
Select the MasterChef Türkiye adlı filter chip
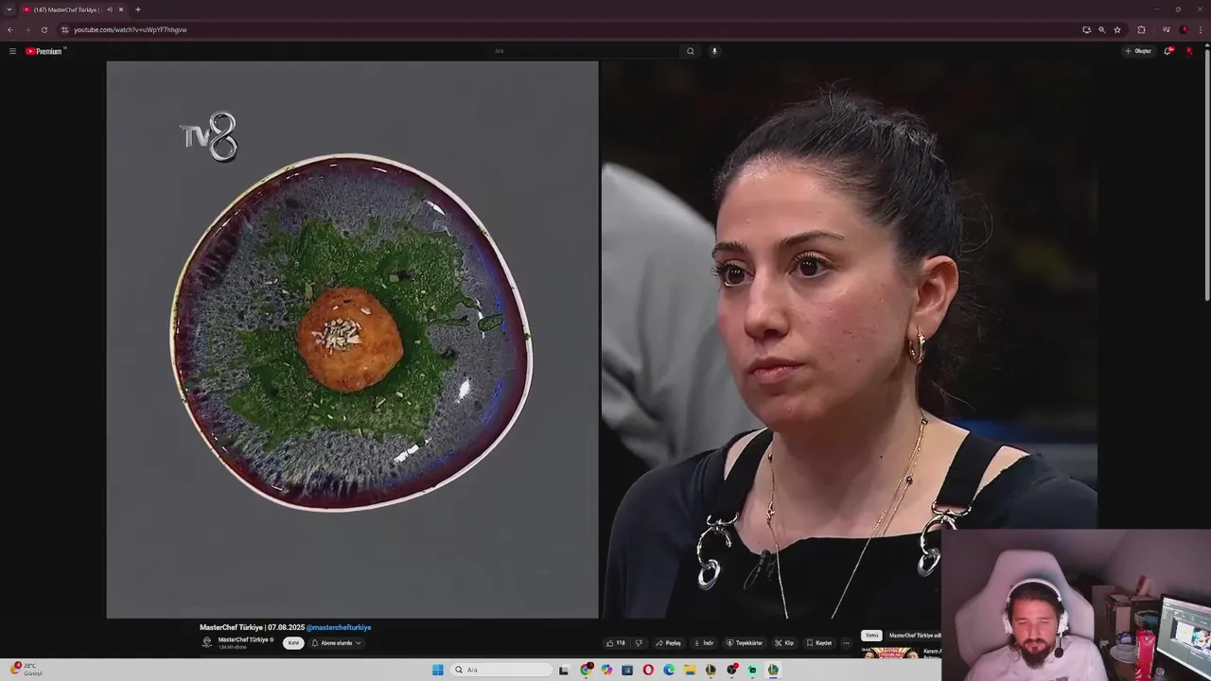click(x=915, y=636)
